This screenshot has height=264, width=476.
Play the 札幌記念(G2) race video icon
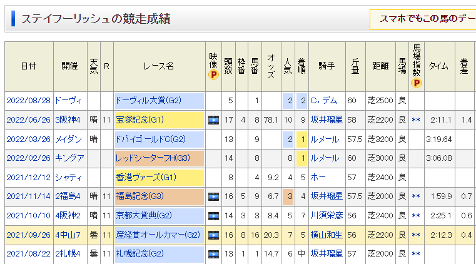(213, 254)
